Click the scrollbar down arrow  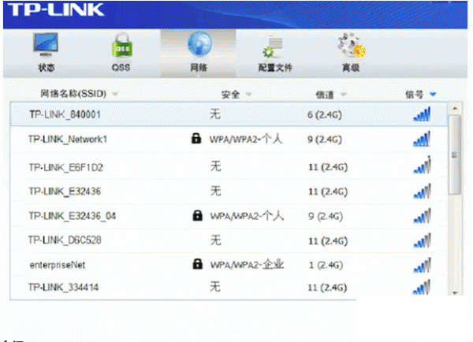point(455,292)
